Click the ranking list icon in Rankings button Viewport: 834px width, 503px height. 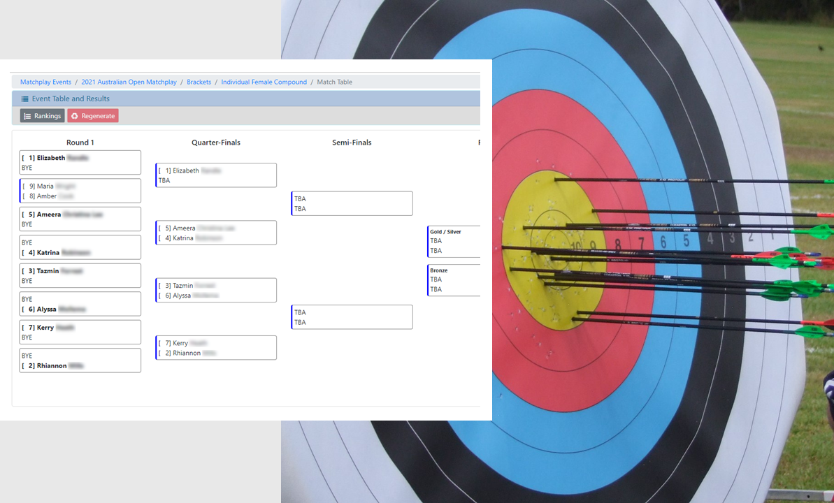click(27, 116)
